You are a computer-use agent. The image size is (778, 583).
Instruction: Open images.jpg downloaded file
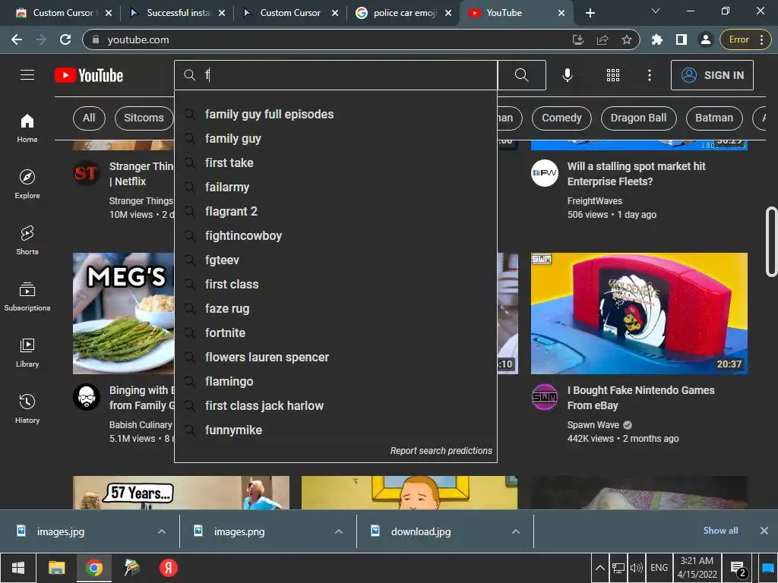(61, 531)
